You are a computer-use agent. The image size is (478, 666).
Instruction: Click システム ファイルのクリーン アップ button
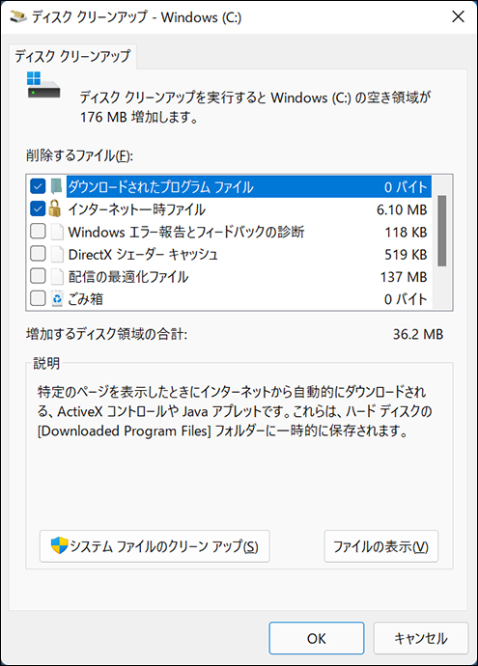[155, 546]
